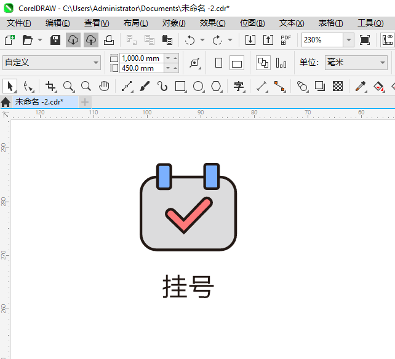Viewport: 395px width, 359px height.
Task: Expand the zoom level dropdown
Action: point(349,40)
